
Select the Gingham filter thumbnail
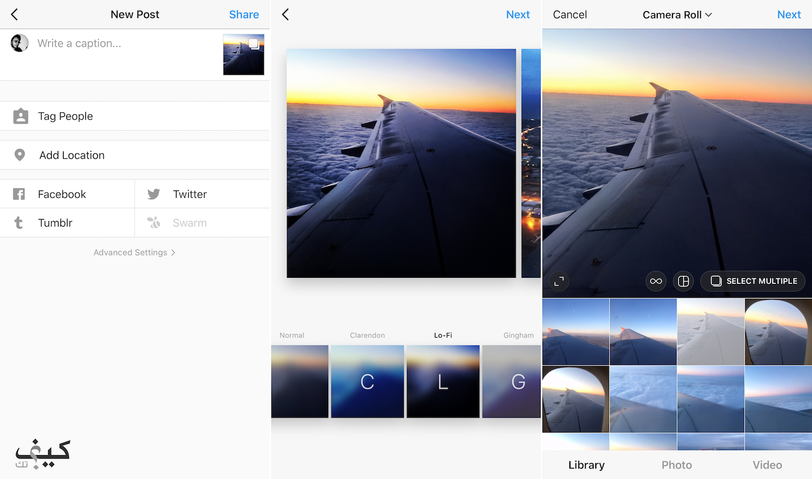coord(512,381)
